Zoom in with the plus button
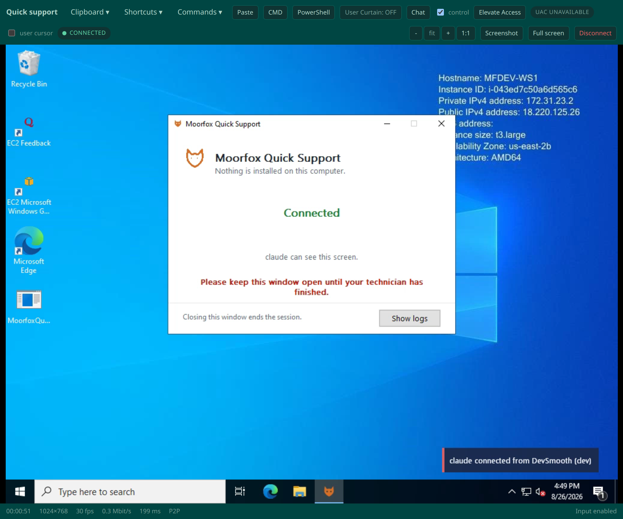 tap(448, 33)
